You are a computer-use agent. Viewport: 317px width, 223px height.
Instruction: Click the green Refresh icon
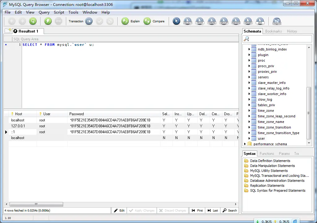pyautogui.click(x=33, y=21)
